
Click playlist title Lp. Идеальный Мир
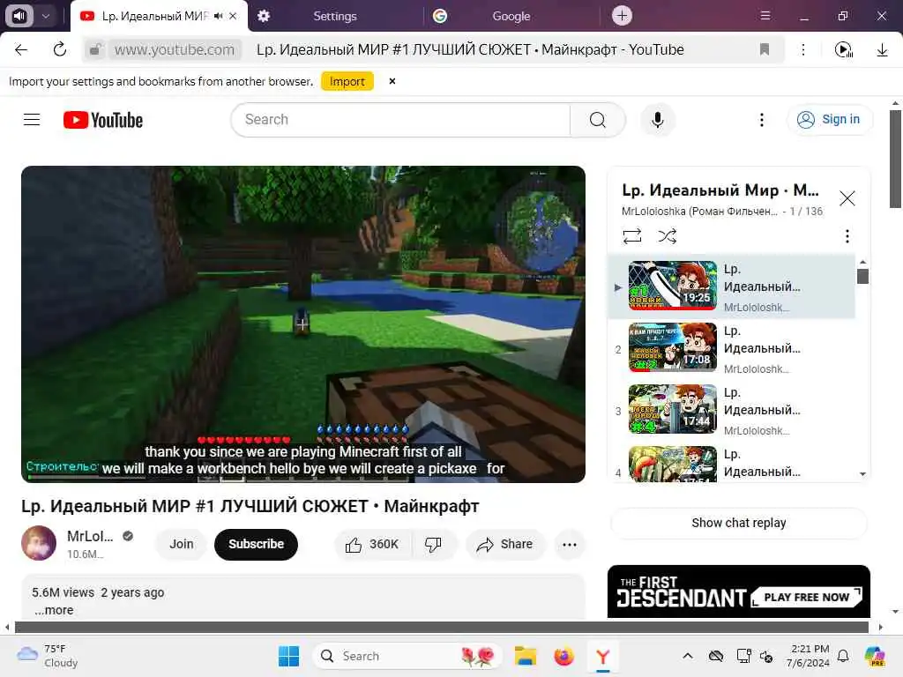point(720,190)
